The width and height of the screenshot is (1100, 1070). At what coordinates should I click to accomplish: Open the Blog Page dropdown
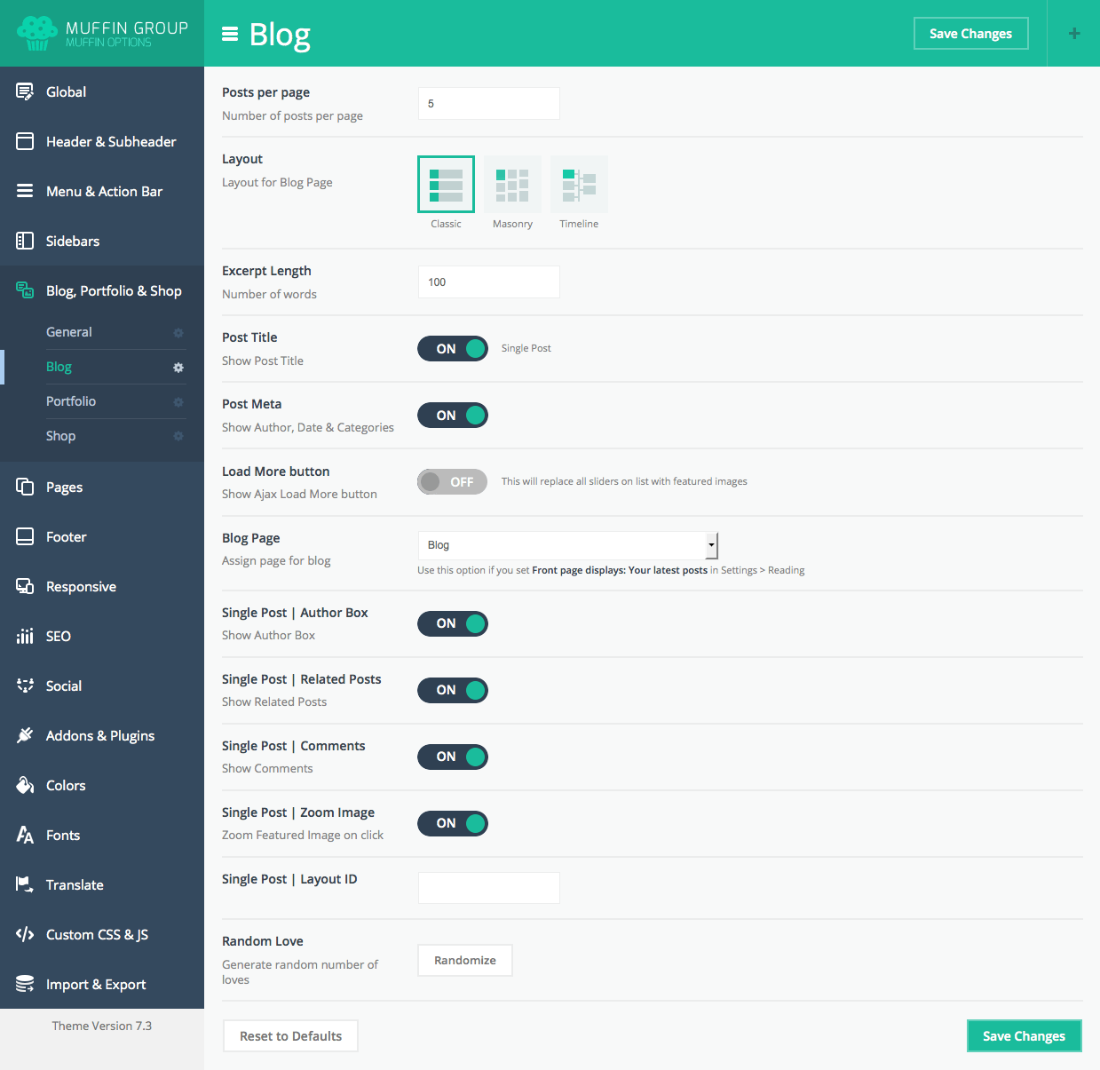(566, 545)
